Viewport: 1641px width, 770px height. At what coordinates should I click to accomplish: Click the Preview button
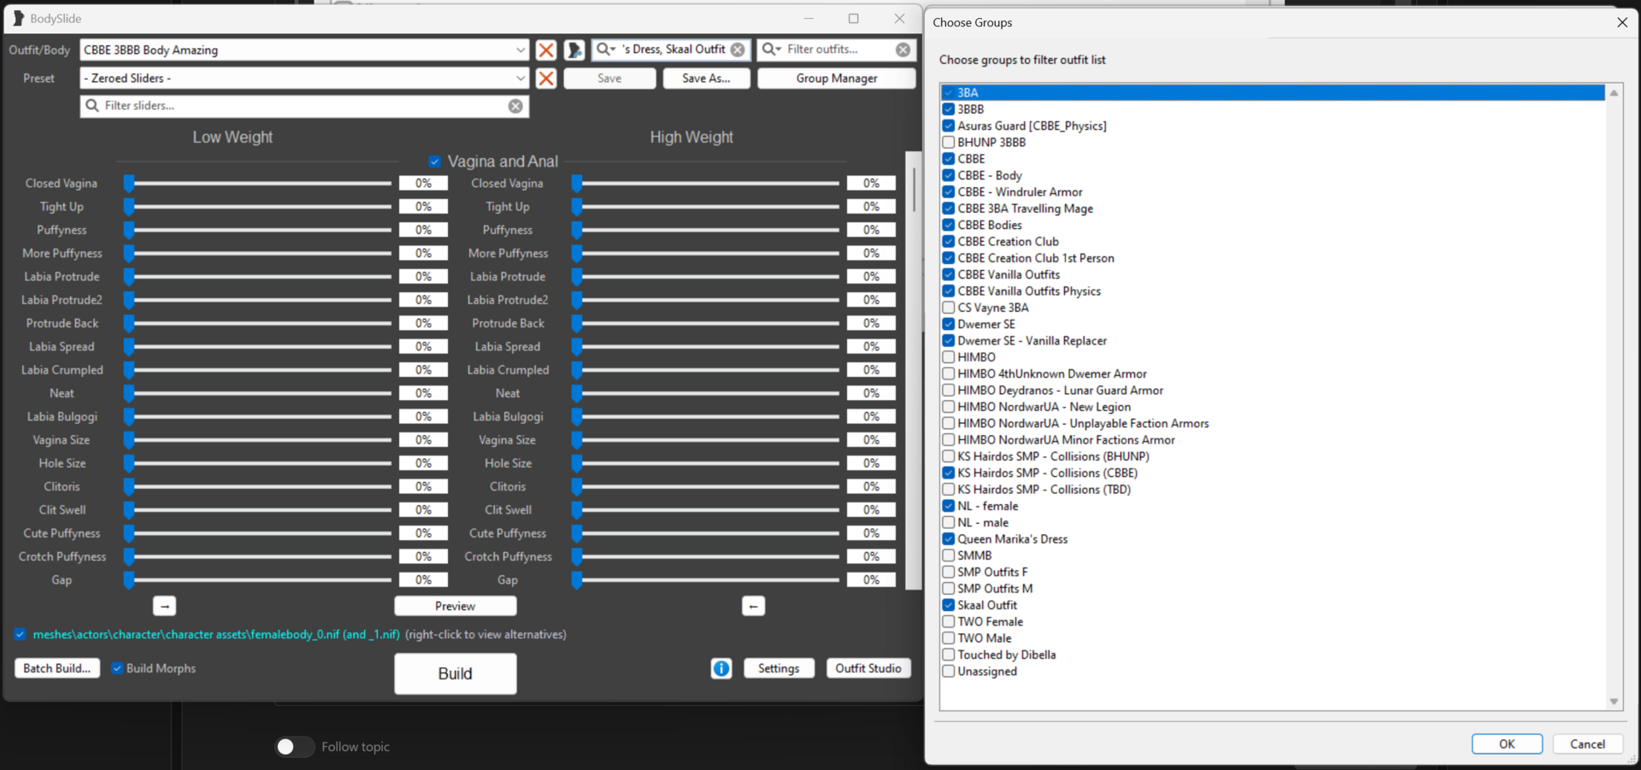coord(456,606)
